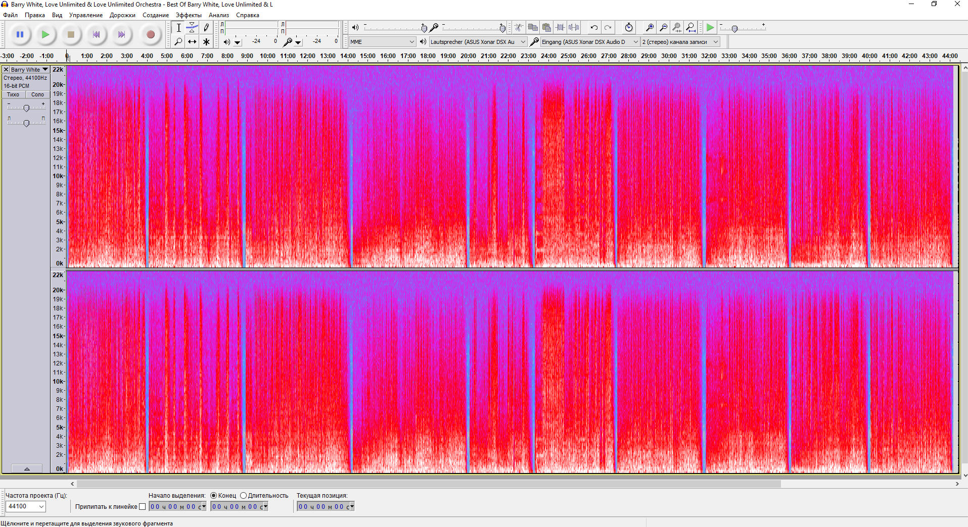Select the Draw pencil tool
This screenshot has height=527, width=968.
tap(206, 28)
